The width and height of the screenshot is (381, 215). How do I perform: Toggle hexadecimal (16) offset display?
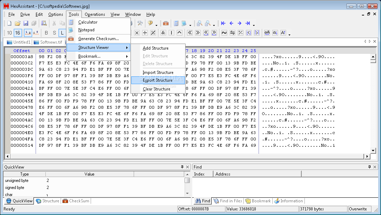click(x=18, y=33)
